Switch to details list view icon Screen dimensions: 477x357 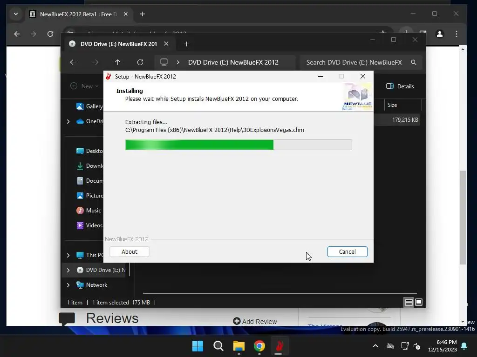point(409,302)
